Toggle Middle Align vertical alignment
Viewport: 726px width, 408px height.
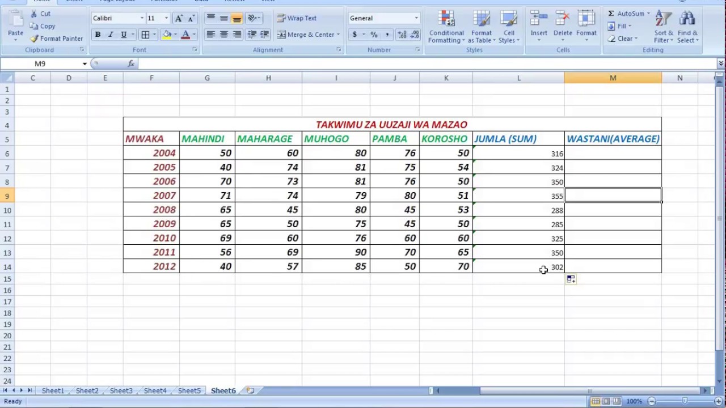coord(223,18)
